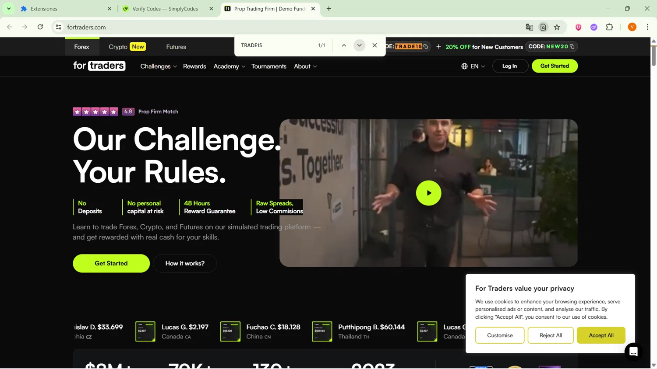This screenshot has height=369, width=657.
Task: Switch to Verify Codes — SimplyCodes tab
Action: coord(168,9)
